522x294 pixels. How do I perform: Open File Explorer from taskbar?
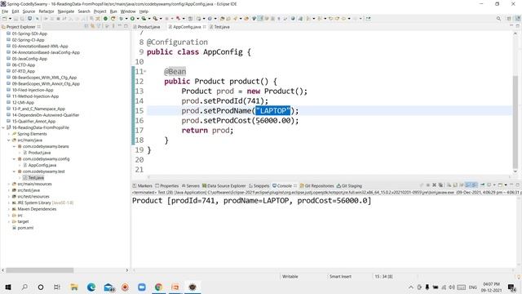point(74,287)
